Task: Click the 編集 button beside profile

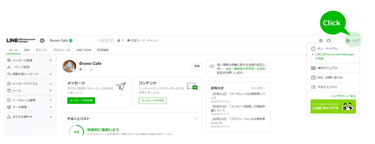Action: coord(197,66)
